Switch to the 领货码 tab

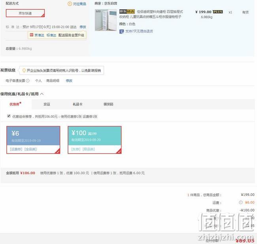pyautogui.click(x=108, y=104)
